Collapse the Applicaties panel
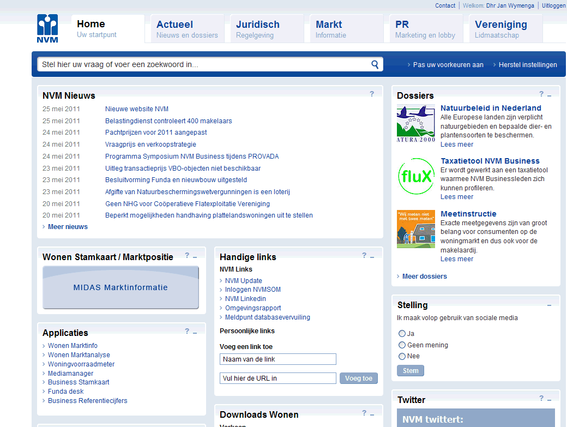Screen dimensions: 567x427 195,333
